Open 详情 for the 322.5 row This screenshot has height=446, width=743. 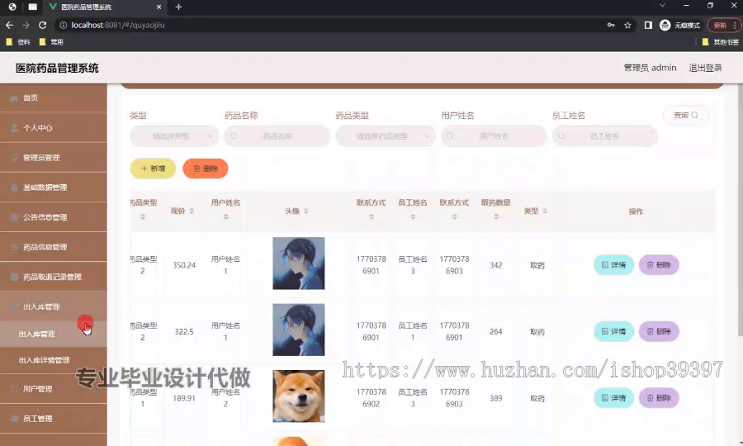(613, 331)
